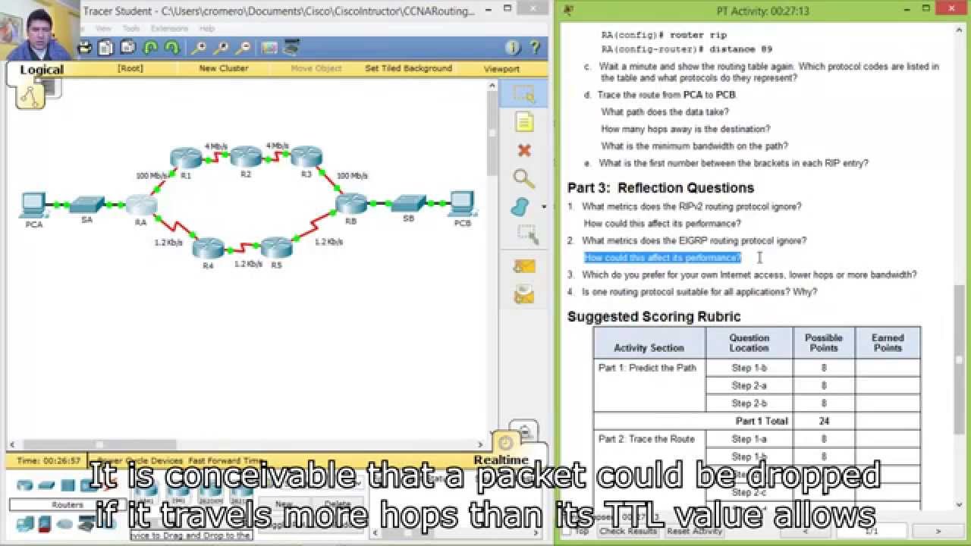Click Set Tiled Background

(x=408, y=68)
